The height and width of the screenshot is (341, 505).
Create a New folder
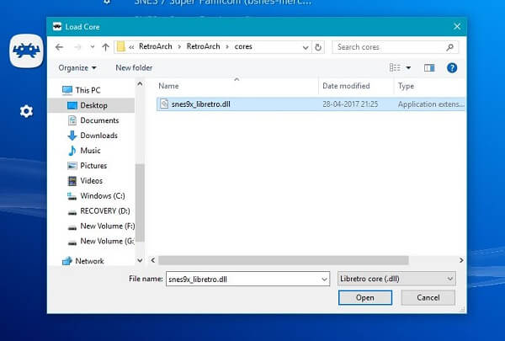[134, 67]
